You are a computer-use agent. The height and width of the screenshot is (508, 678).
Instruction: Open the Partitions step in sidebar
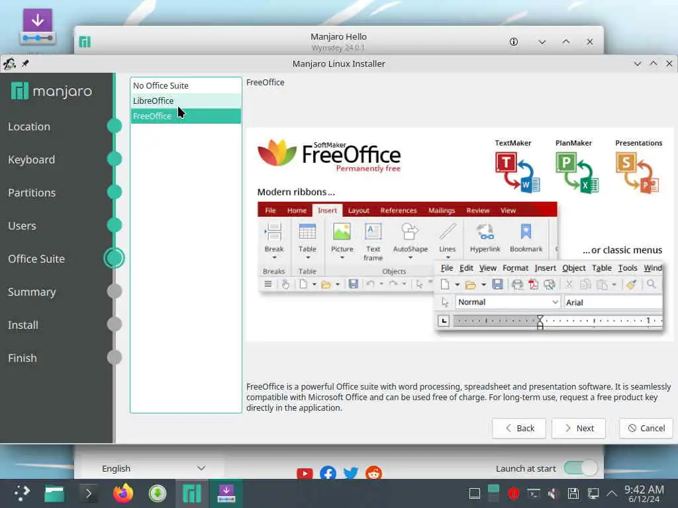click(32, 192)
